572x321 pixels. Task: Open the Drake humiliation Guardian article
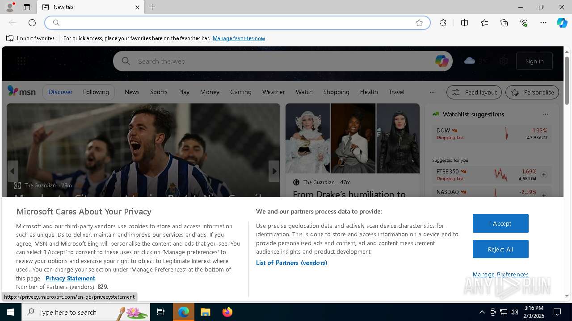[349, 194]
